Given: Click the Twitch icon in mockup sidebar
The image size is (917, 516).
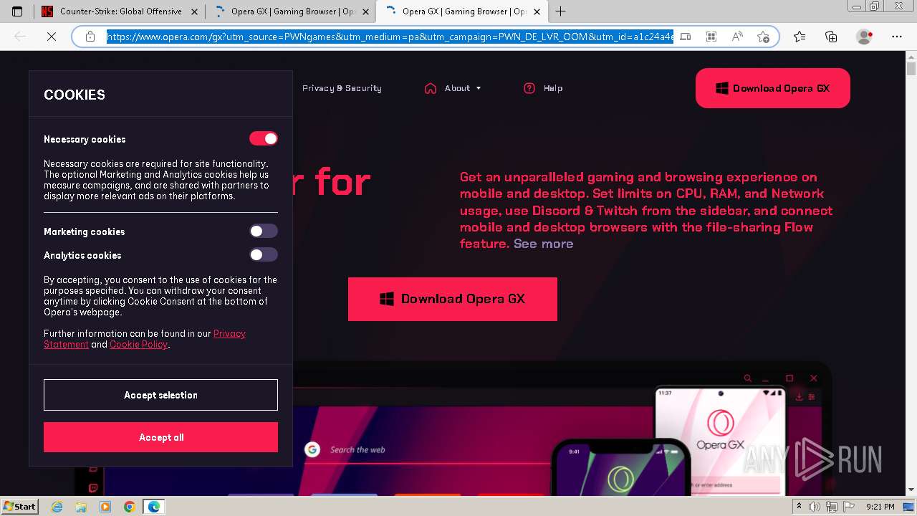Looking at the screenshot, I should coord(93,488).
